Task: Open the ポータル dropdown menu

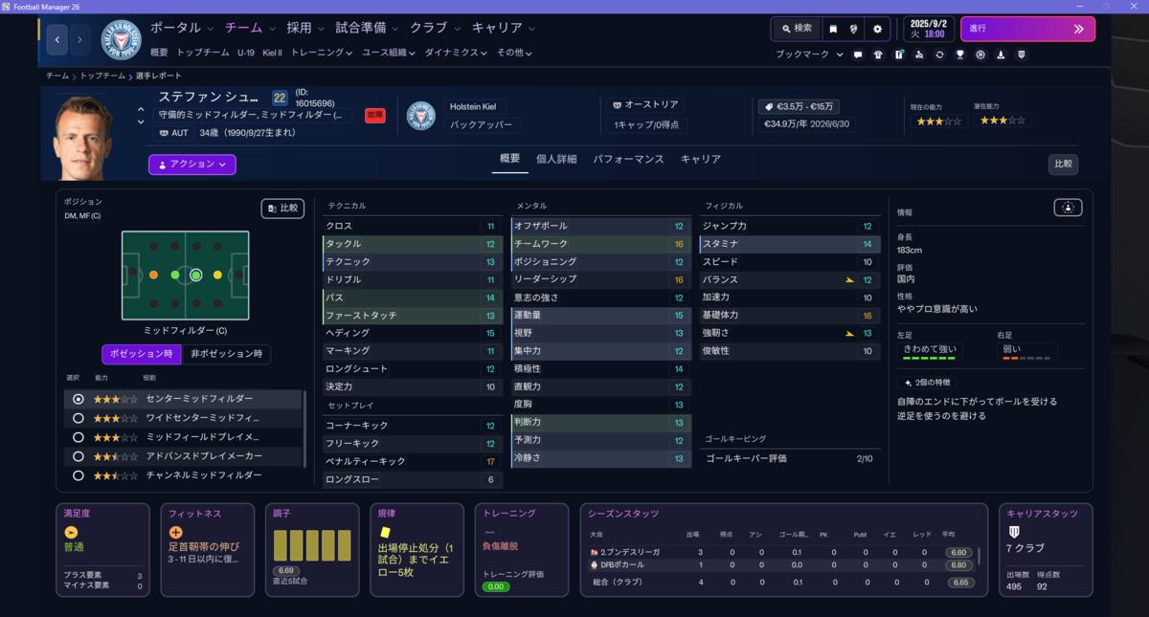Action: point(182,28)
